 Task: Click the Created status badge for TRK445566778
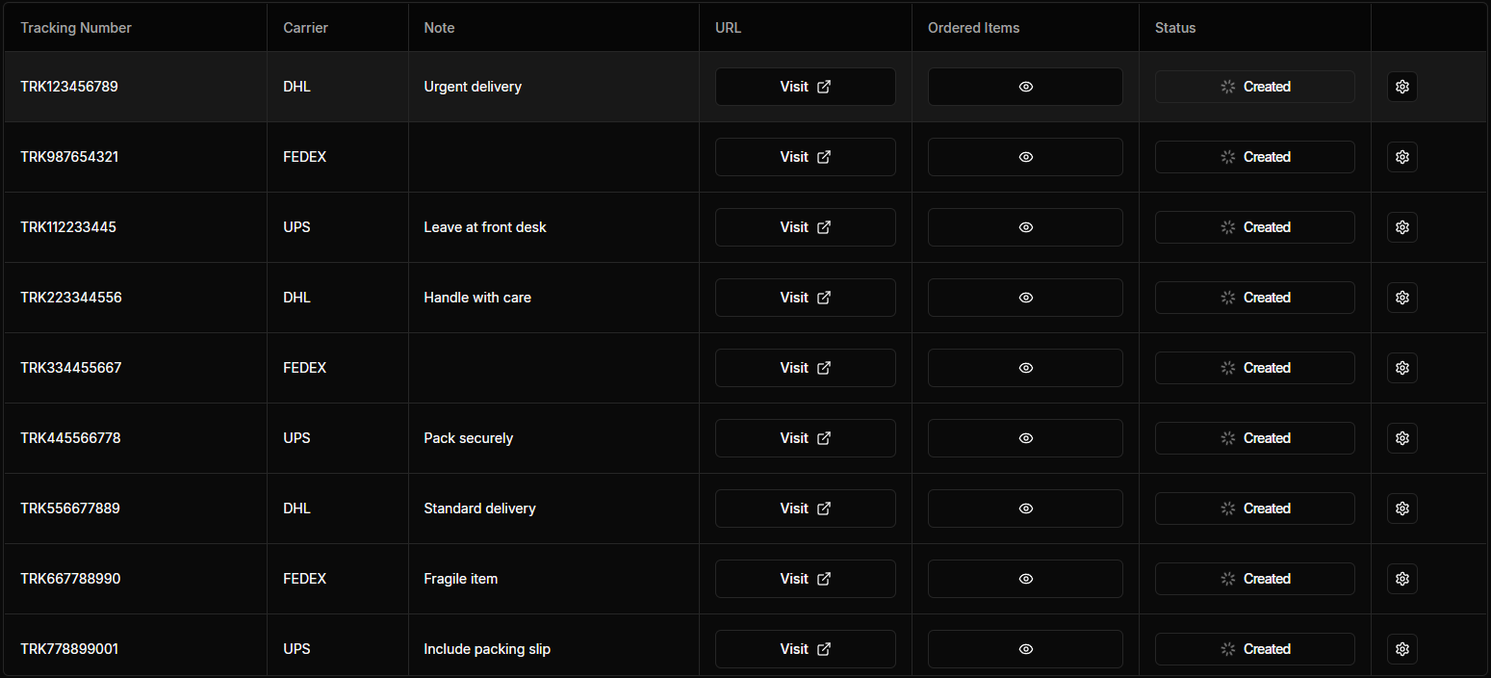pyautogui.click(x=1255, y=438)
